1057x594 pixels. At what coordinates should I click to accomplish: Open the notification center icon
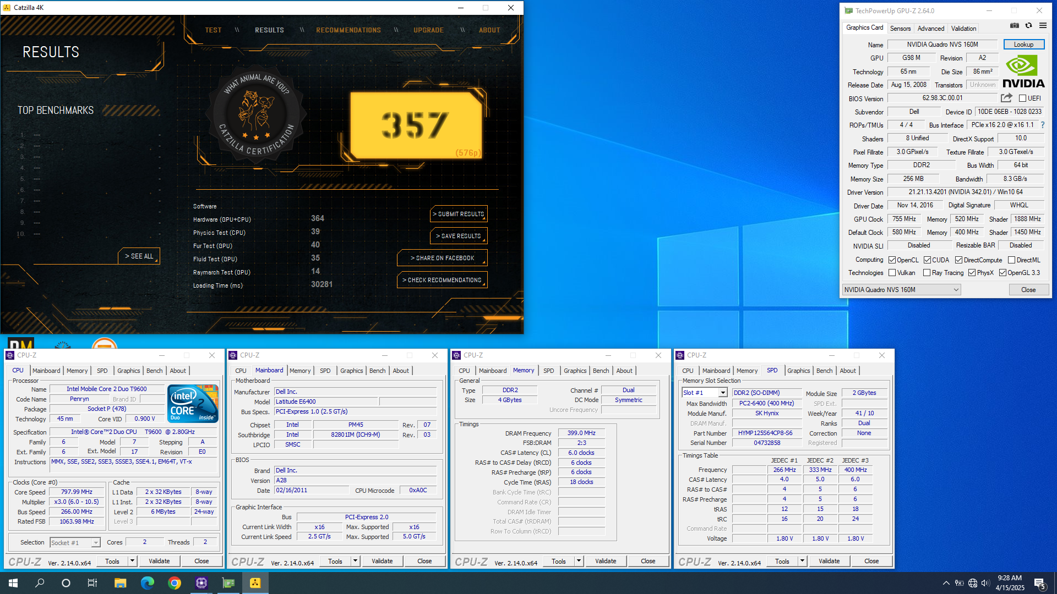1040,583
